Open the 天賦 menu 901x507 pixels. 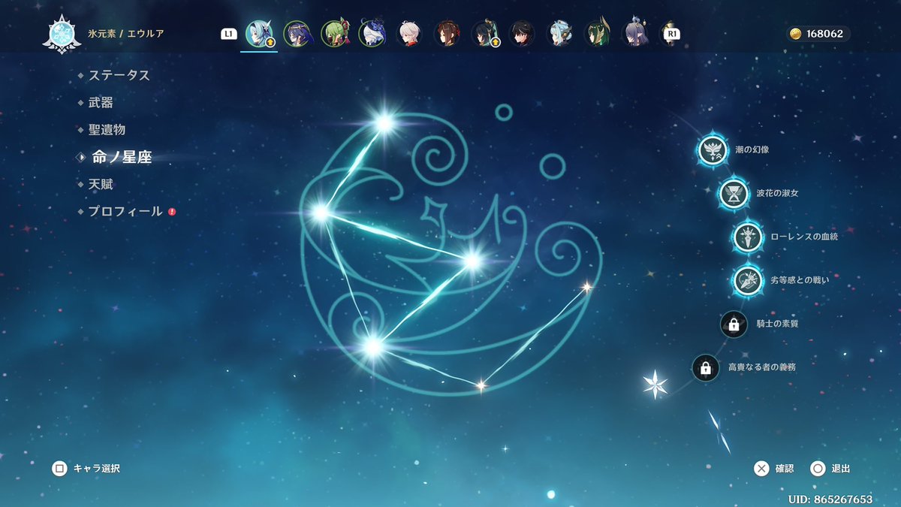[x=101, y=184]
